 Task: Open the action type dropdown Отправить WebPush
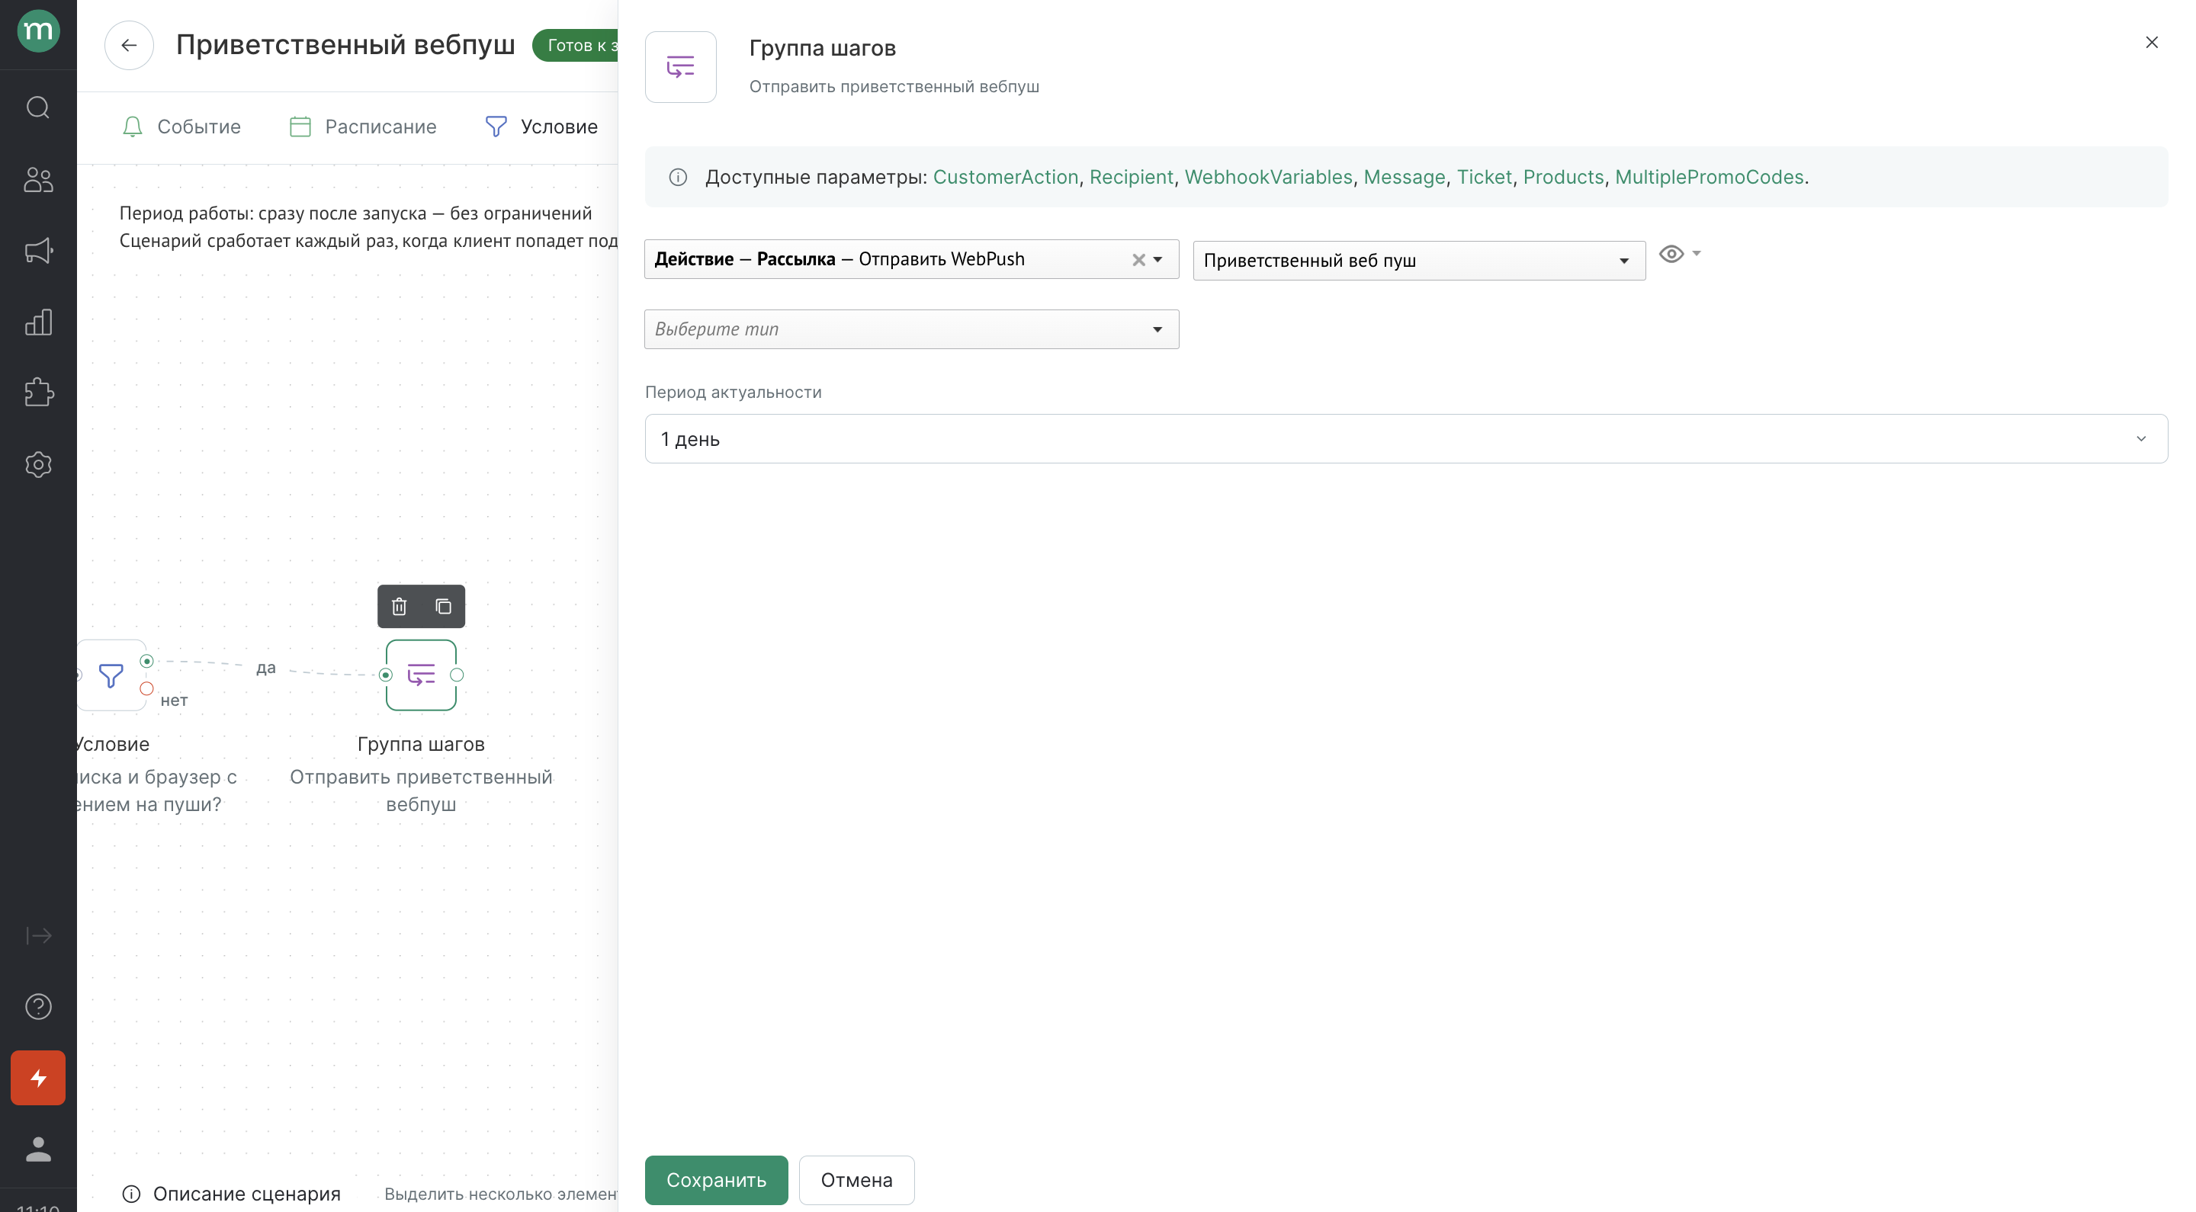pos(911,259)
